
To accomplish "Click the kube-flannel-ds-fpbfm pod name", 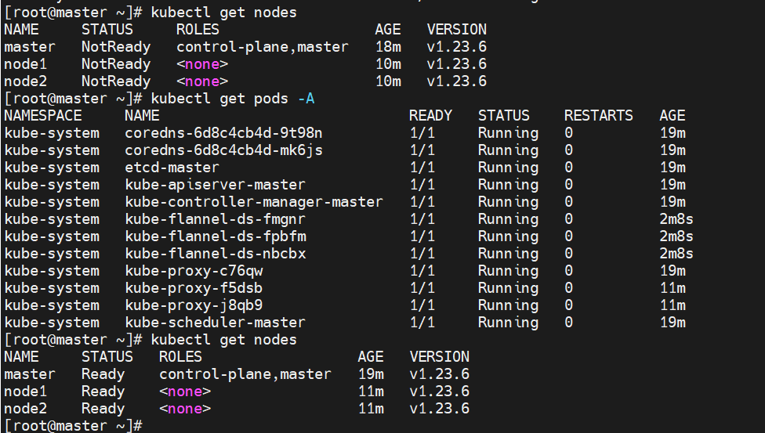I will pyautogui.click(x=215, y=236).
